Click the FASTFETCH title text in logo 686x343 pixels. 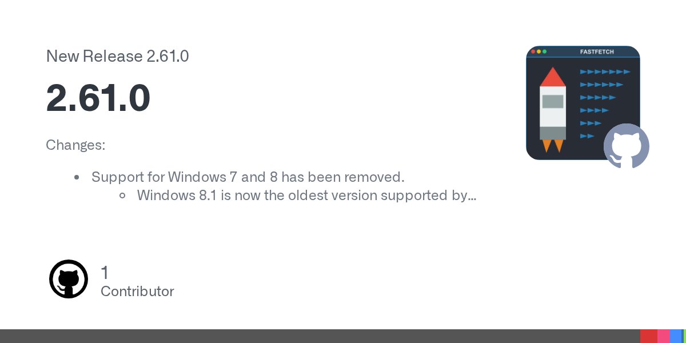597,52
